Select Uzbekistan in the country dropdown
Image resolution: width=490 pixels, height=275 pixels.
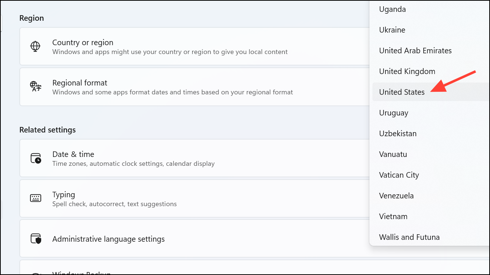398,134
